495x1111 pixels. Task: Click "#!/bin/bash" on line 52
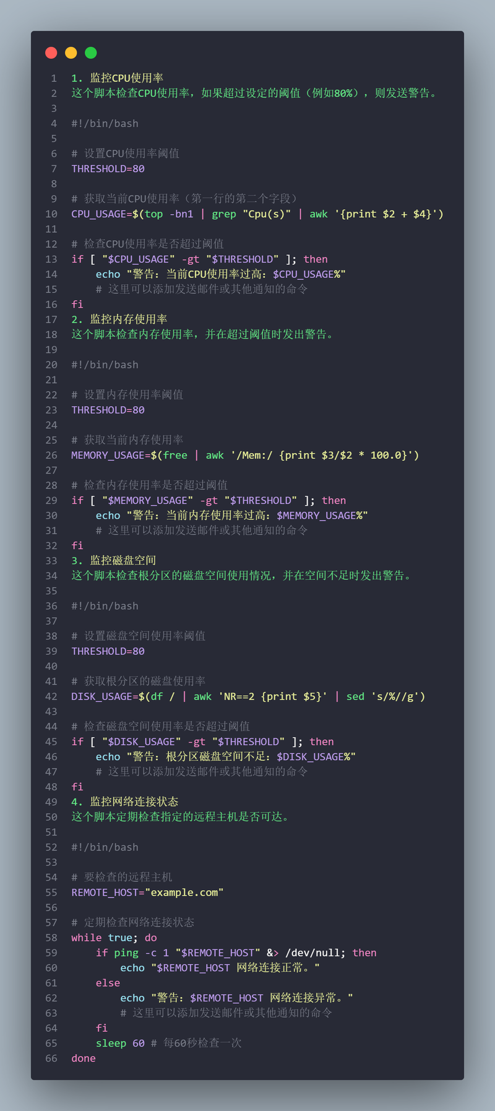(x=105, y=847)
